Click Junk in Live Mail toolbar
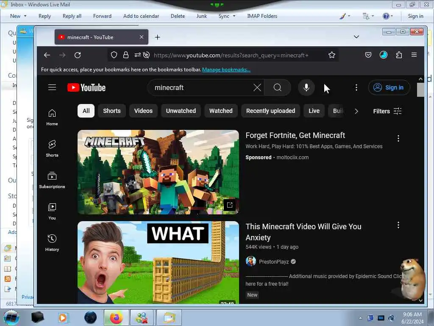Image resolution: width=434 pixels, height=326 pixels. pyautogui.click(x=201, y=16)
